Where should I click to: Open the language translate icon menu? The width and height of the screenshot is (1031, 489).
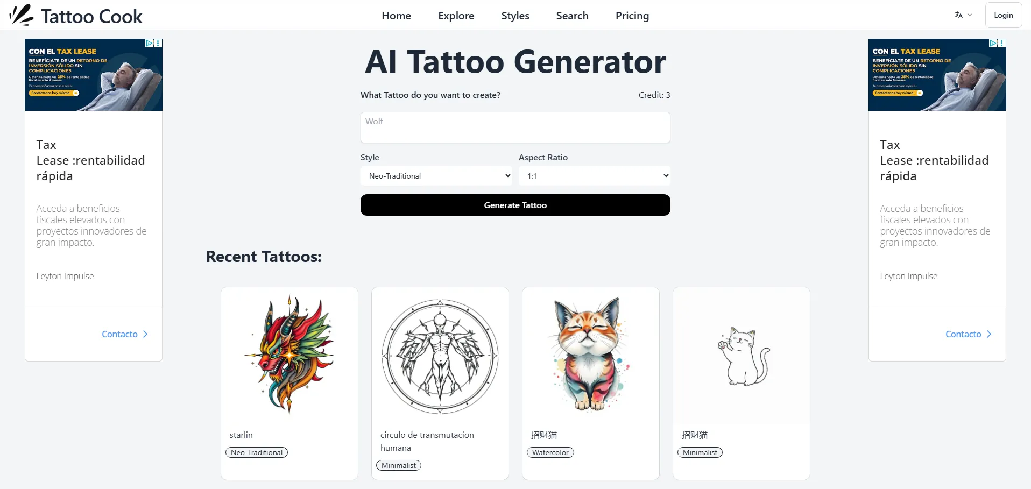pyautogui.click(x=959, y=15)
